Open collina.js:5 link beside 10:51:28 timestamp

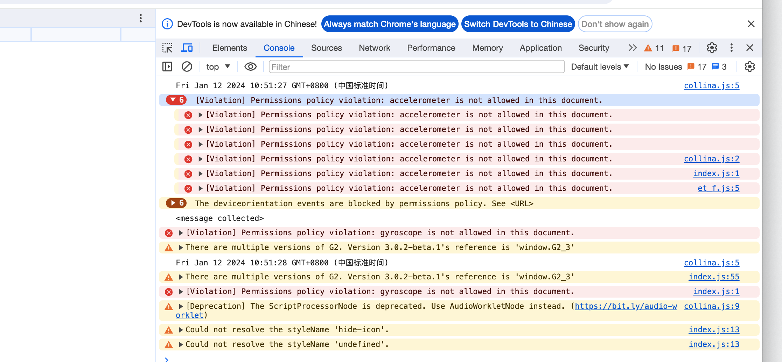(x=712, y=263)
